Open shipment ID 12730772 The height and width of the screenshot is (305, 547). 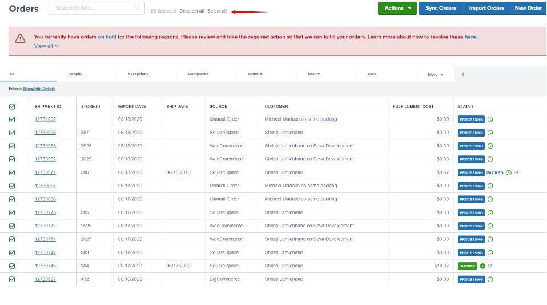[x=45, y=226]
